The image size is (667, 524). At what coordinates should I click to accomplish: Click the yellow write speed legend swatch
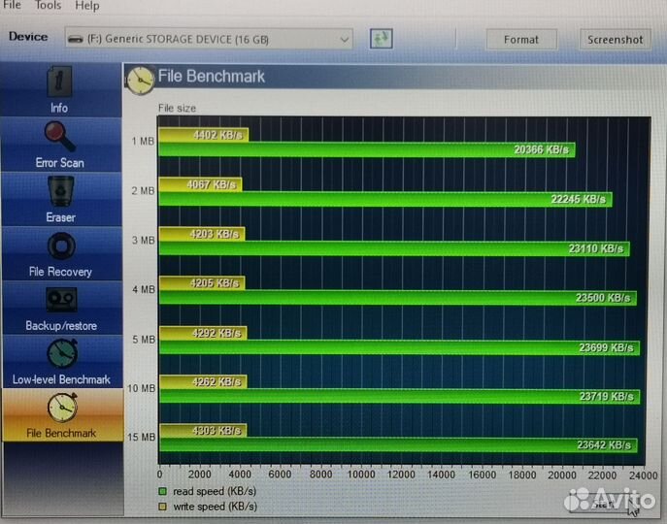pos(164,506)
